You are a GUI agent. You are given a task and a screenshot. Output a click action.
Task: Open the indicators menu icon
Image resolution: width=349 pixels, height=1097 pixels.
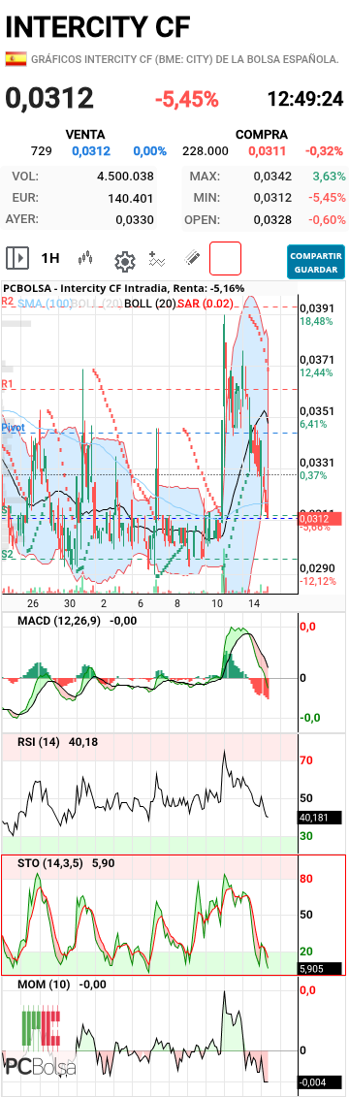[x=157, y=260]
